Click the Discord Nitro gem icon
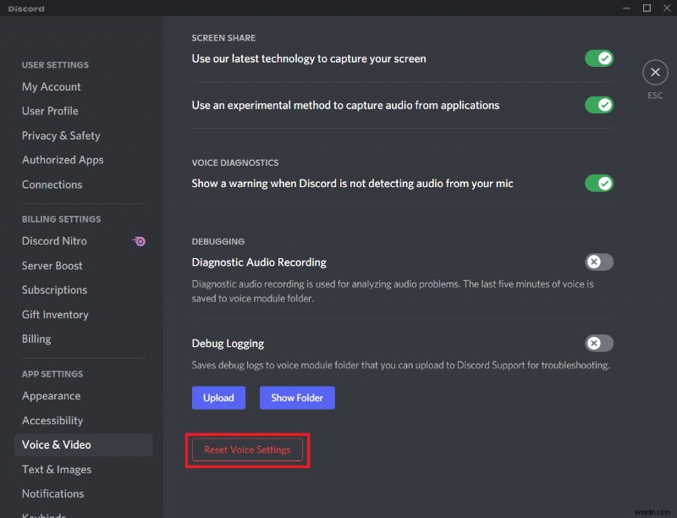Screen dimensions: 677x518 [139, 241]
